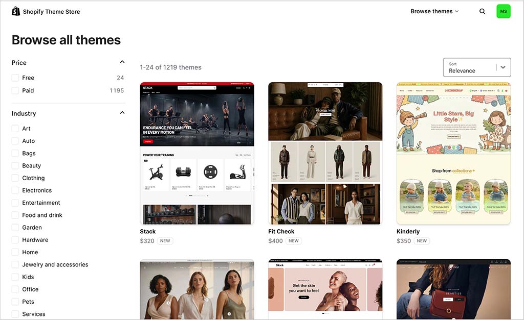The image size is (524, 320).
Task: Collapse the Industry filter section
Action: (122, 113)
